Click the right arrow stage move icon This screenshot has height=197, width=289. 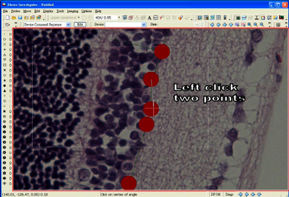[x=219, y=24]
